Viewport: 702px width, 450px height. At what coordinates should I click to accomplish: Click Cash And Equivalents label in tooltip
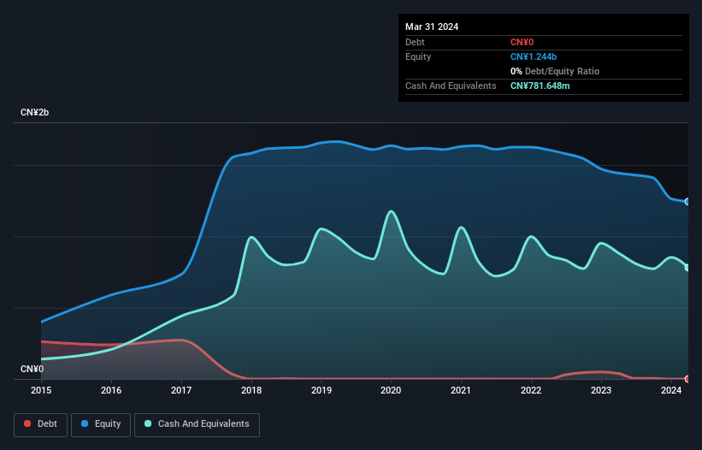point(451,86)
